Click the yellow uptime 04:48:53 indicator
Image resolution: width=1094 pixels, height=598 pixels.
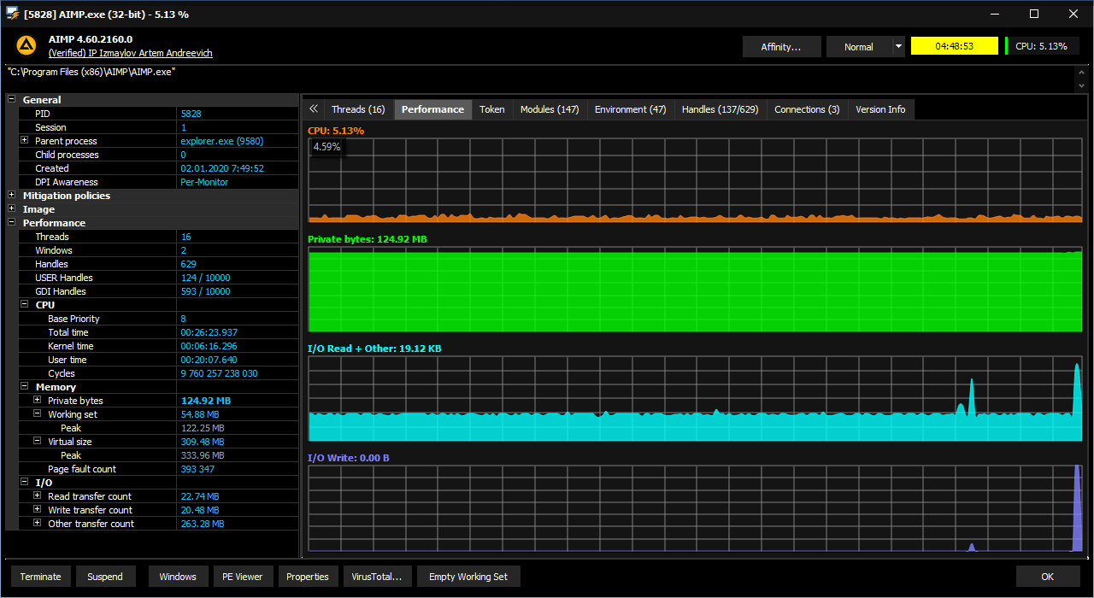click(x=955, y=46)
